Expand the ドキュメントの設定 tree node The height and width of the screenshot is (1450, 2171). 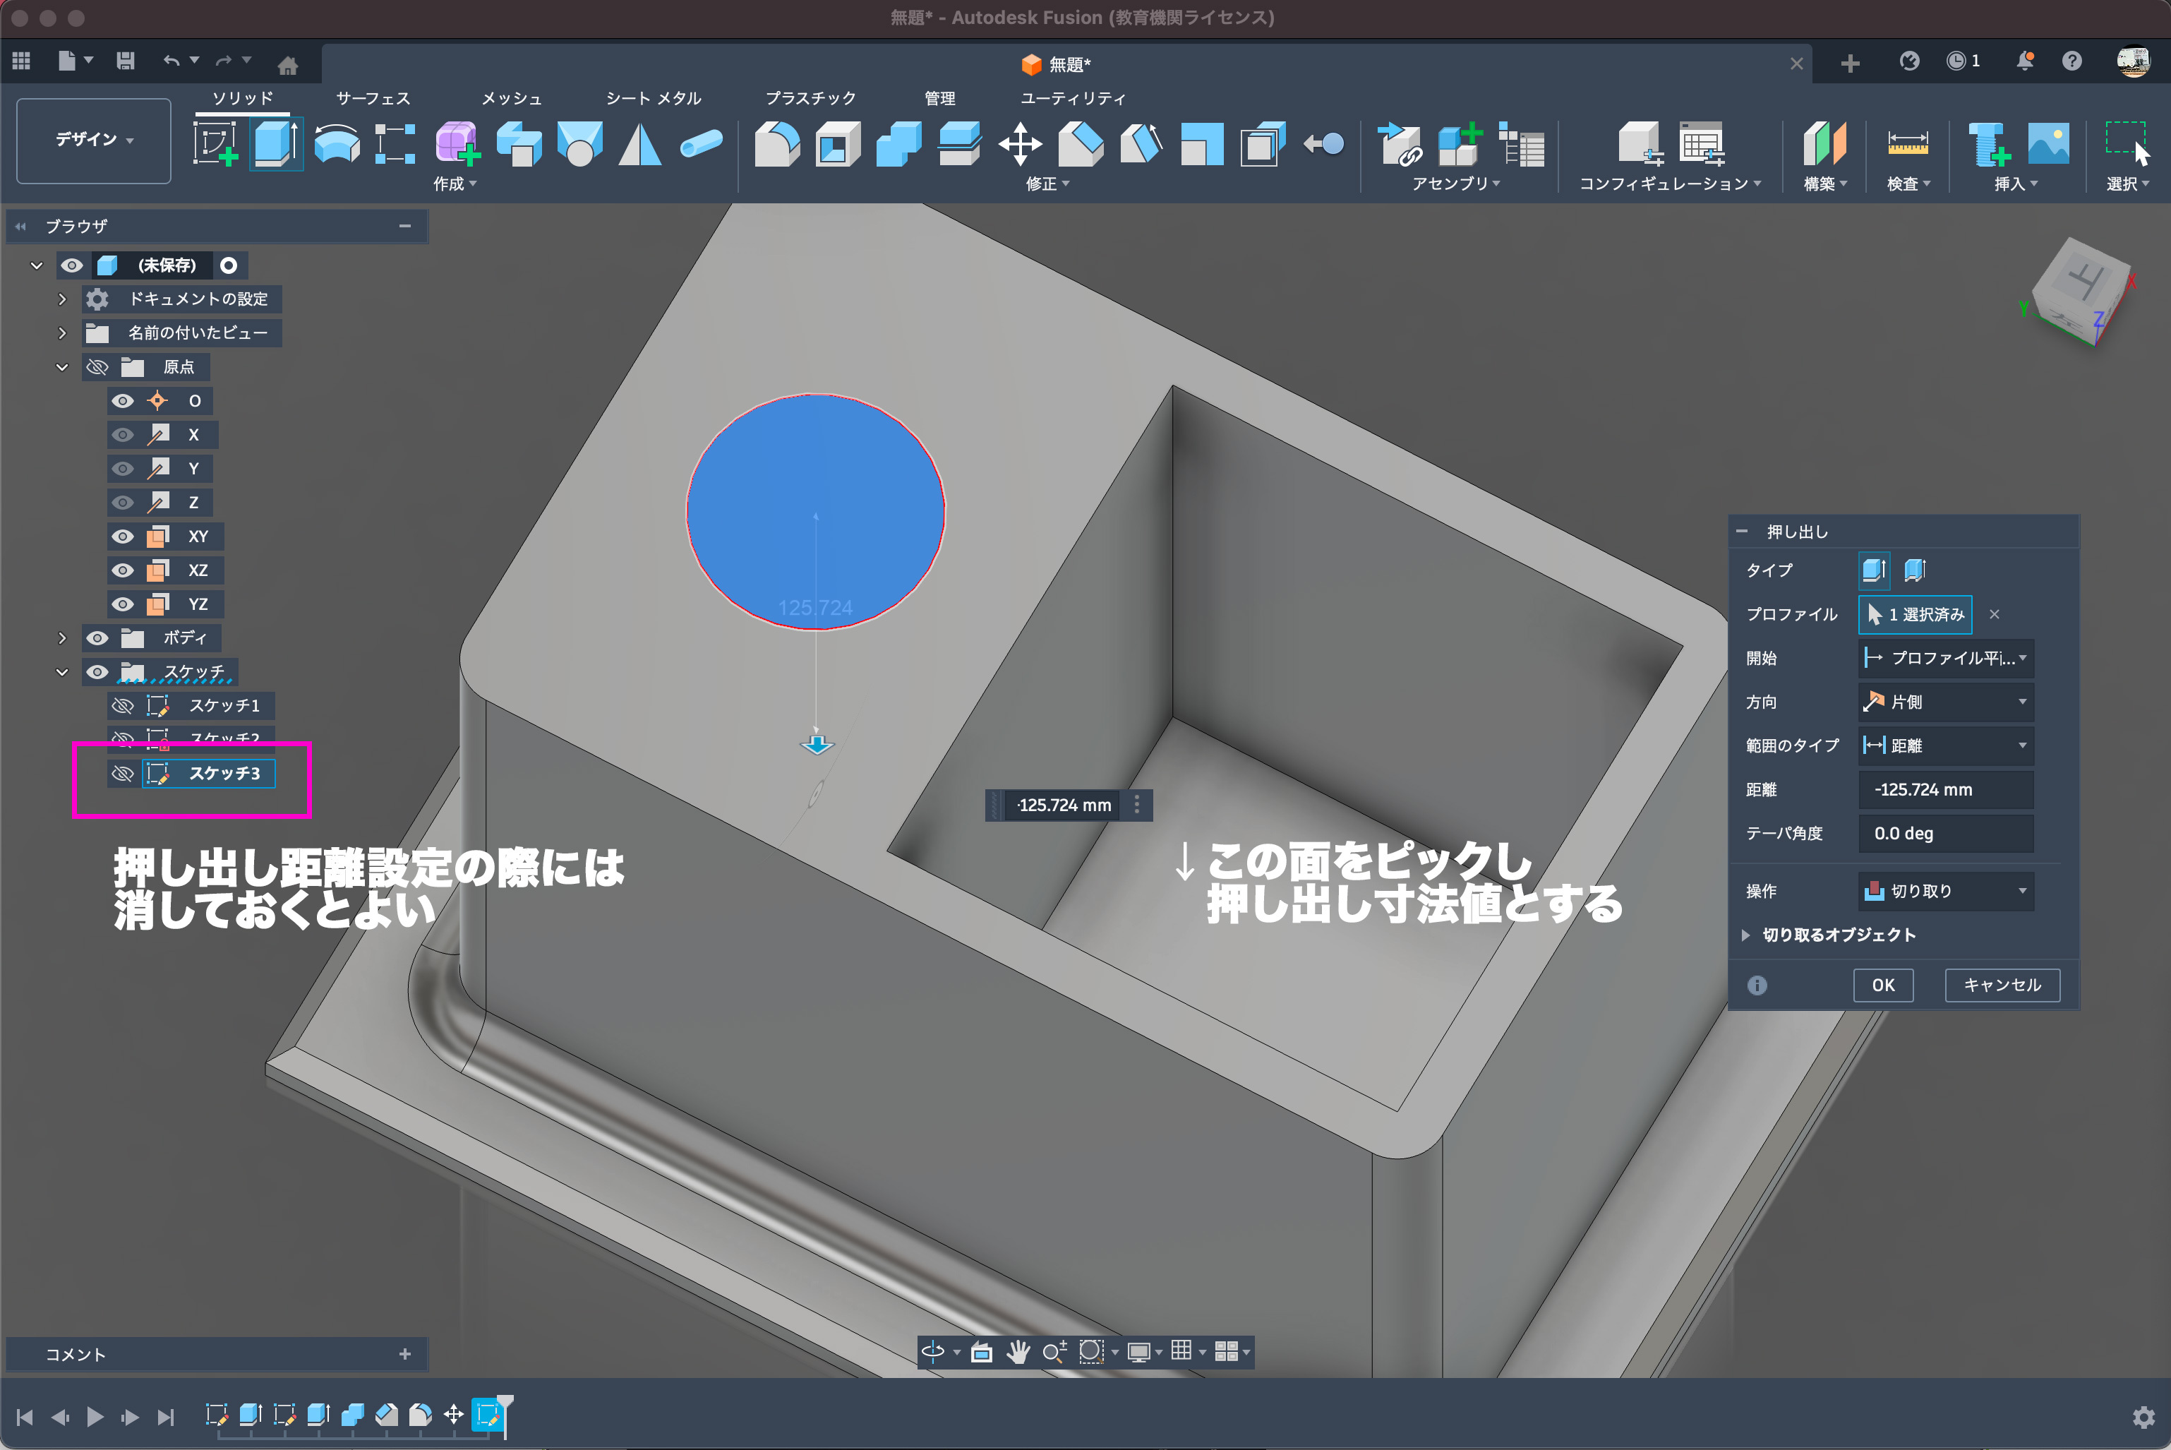(62, 299)
